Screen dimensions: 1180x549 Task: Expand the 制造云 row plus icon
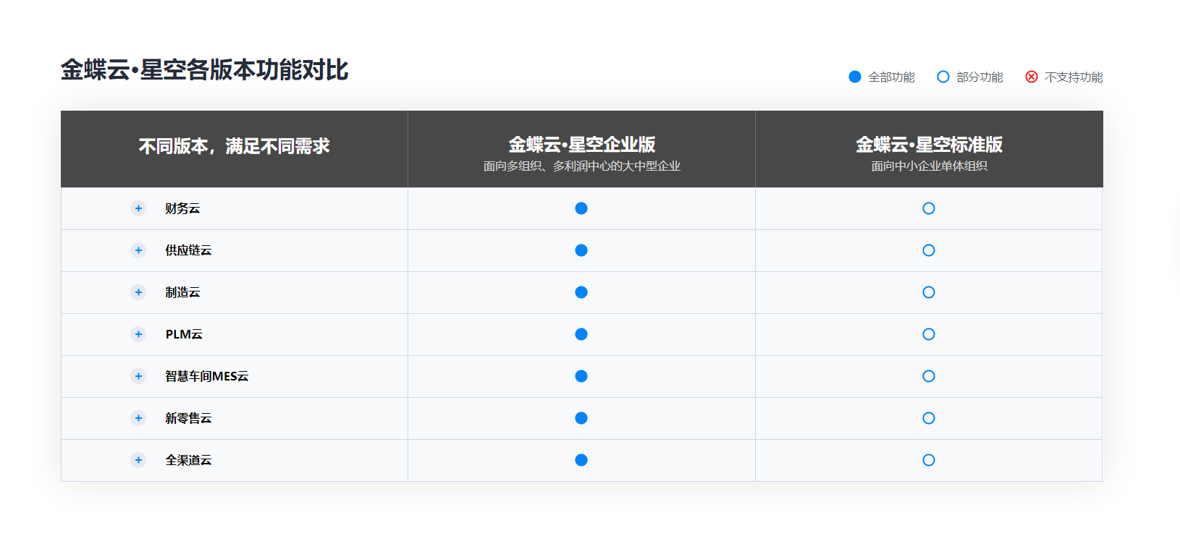tap(138, 292)
